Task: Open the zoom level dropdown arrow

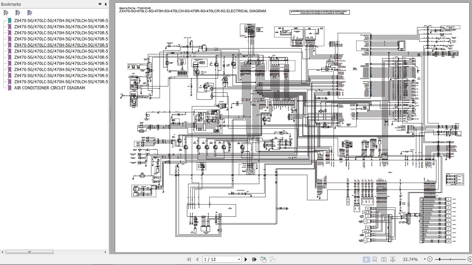Action: [424, 259]
